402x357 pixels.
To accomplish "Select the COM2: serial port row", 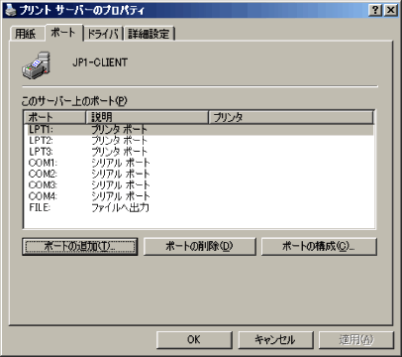I will pyautogui.click(x=199, y=174).
